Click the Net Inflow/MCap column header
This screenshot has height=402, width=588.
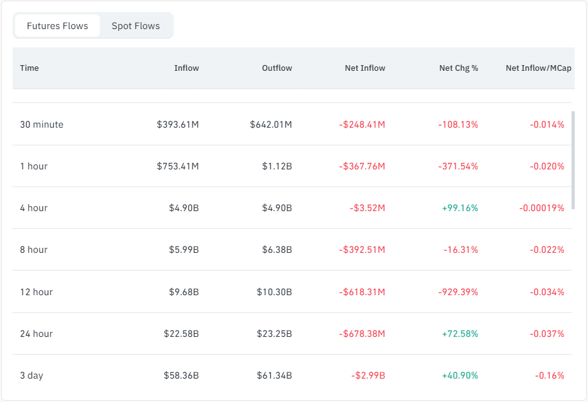pyautogui.click(x=538, y=68)
